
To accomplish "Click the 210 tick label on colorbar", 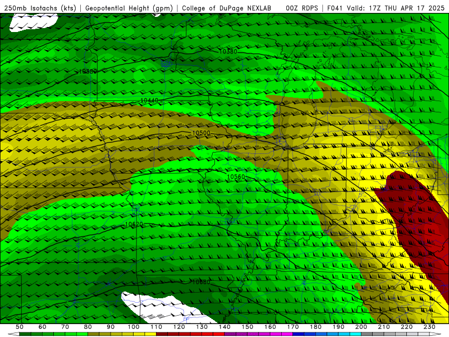I will (x=384, y=327).
